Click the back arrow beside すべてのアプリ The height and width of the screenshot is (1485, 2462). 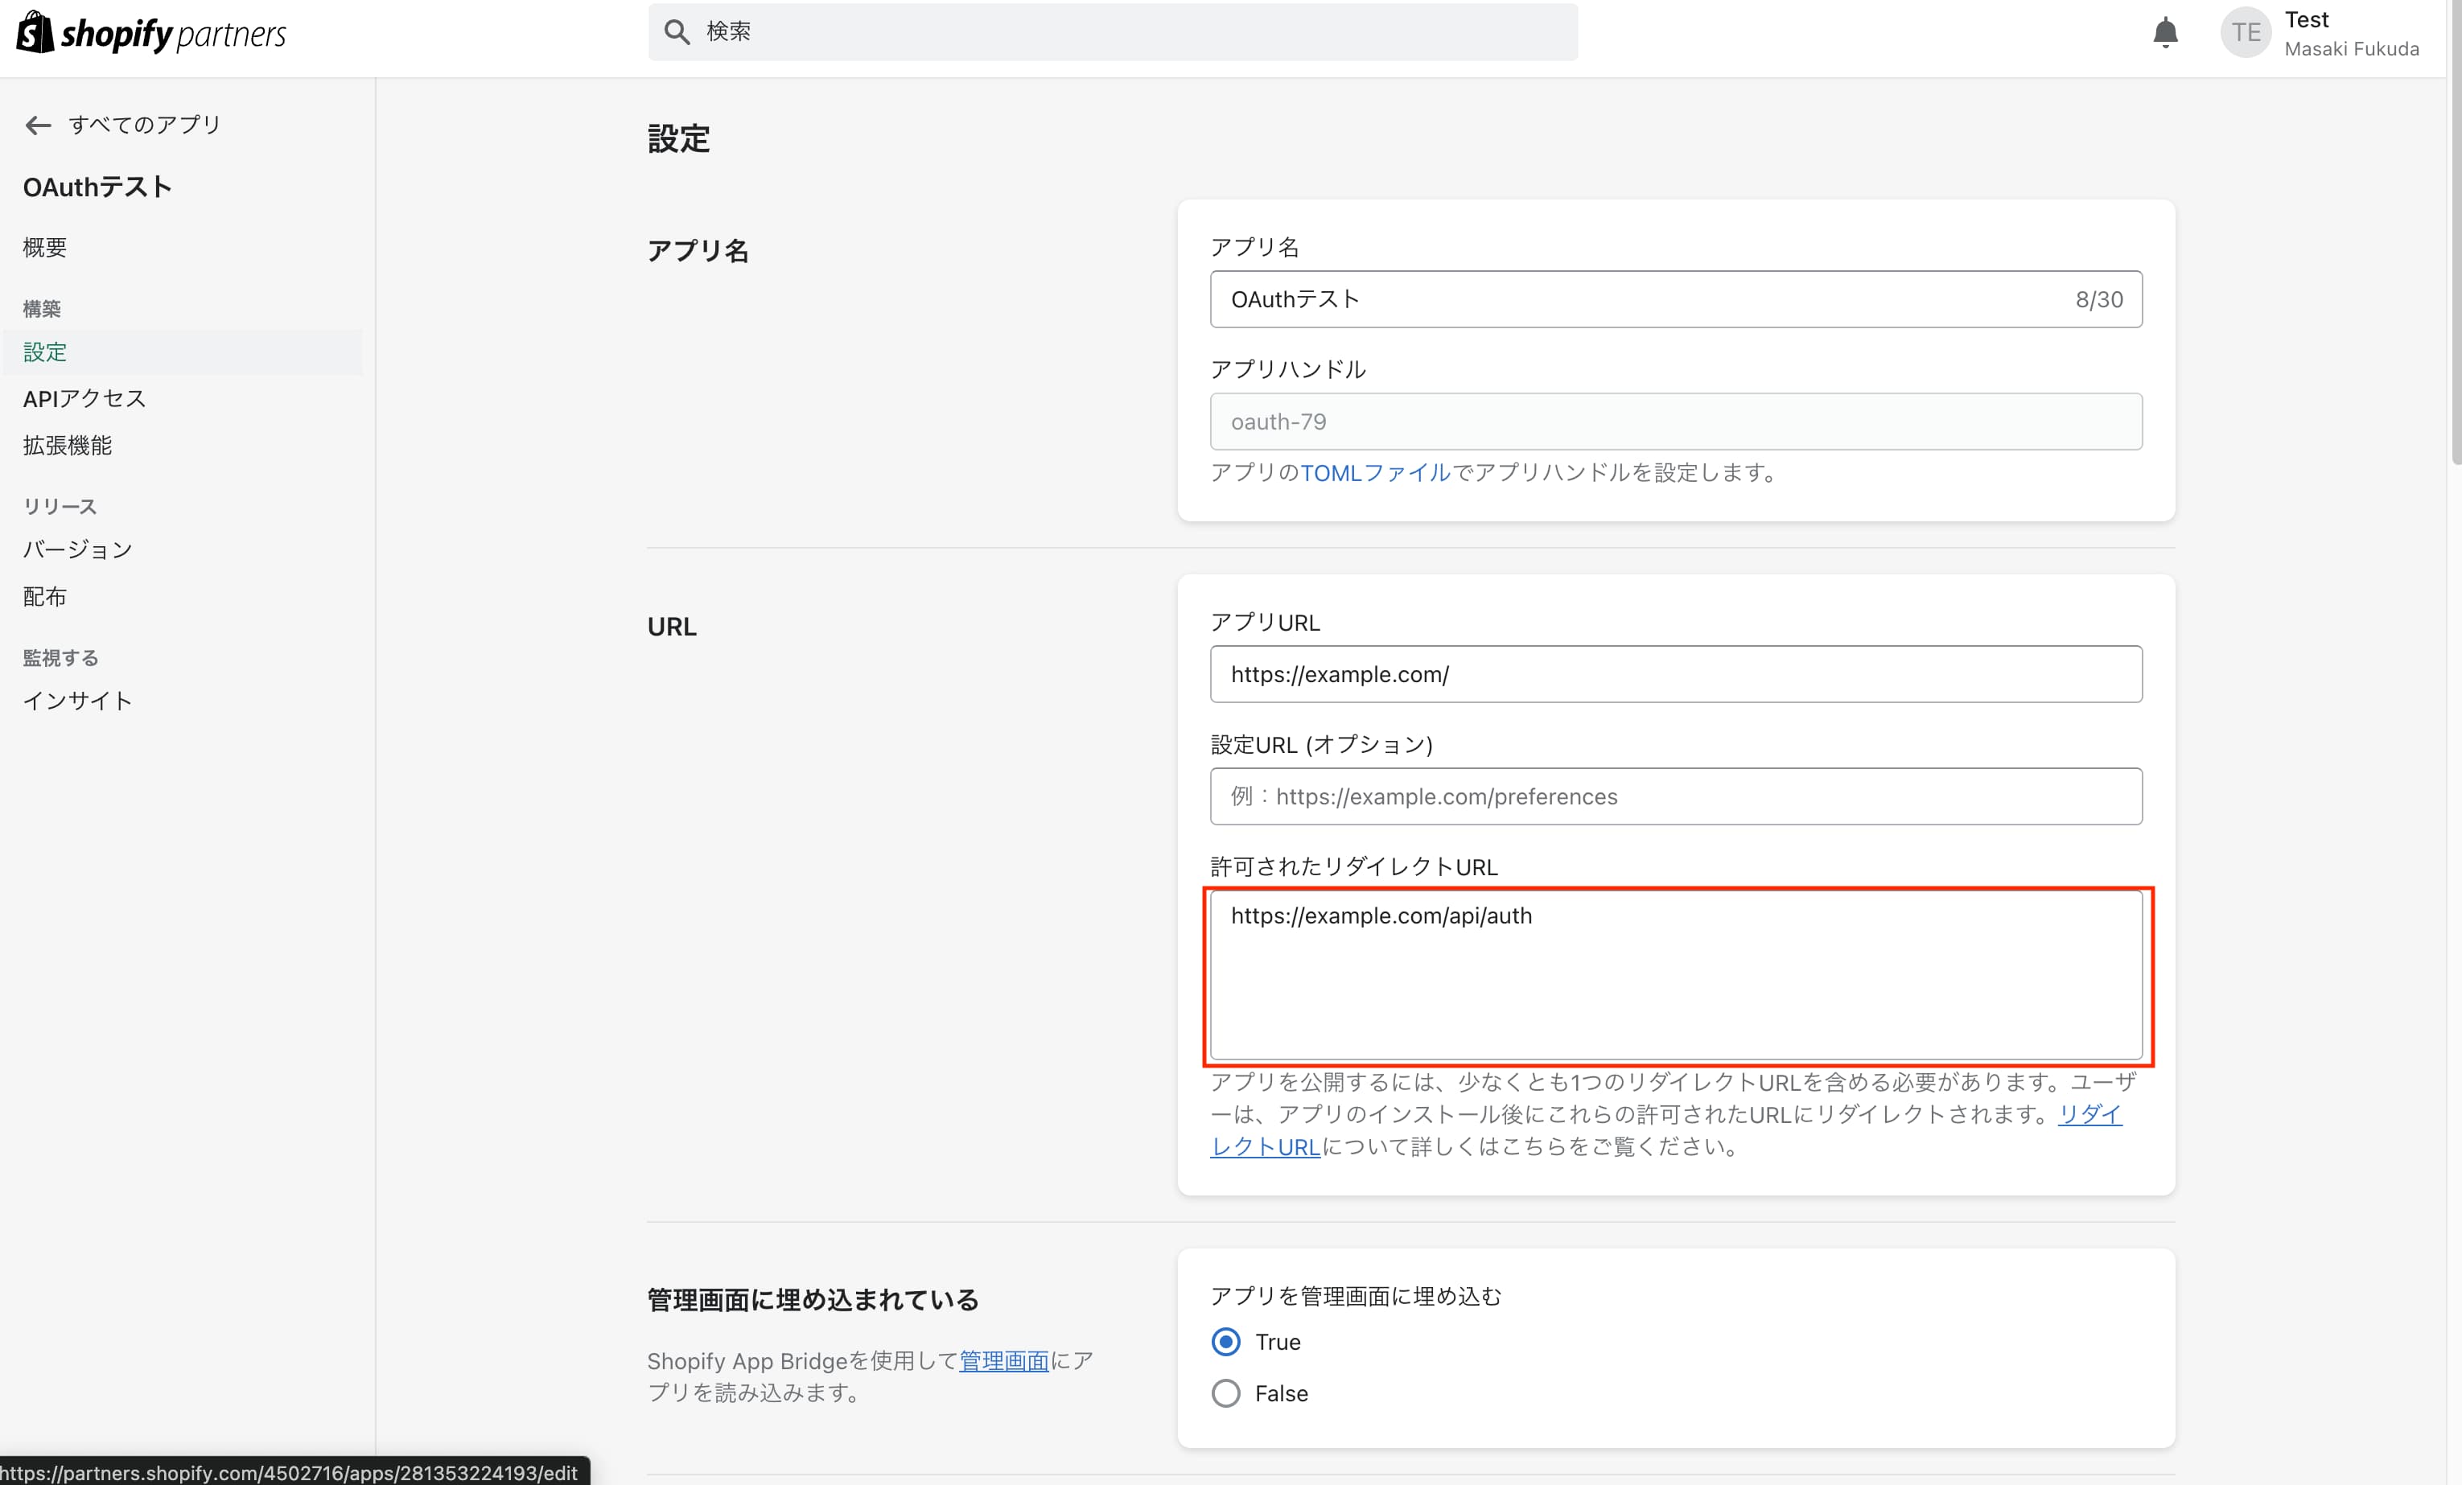(x=38, y=125)
